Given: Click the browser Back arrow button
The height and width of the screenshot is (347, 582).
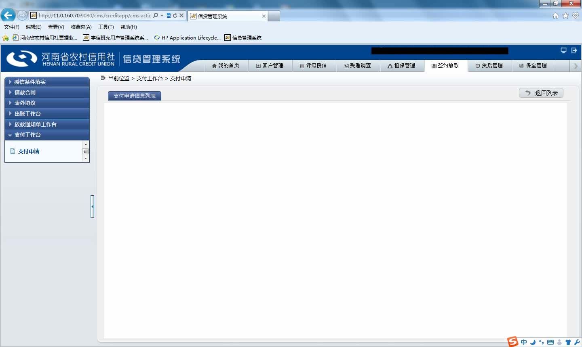Looking at the screenshot, I should pyautogui.click(x=8, y=15).
